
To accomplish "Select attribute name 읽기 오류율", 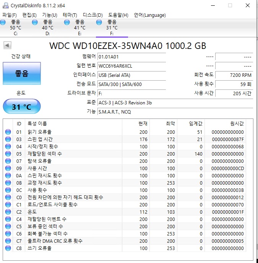I will pos(39,132).
